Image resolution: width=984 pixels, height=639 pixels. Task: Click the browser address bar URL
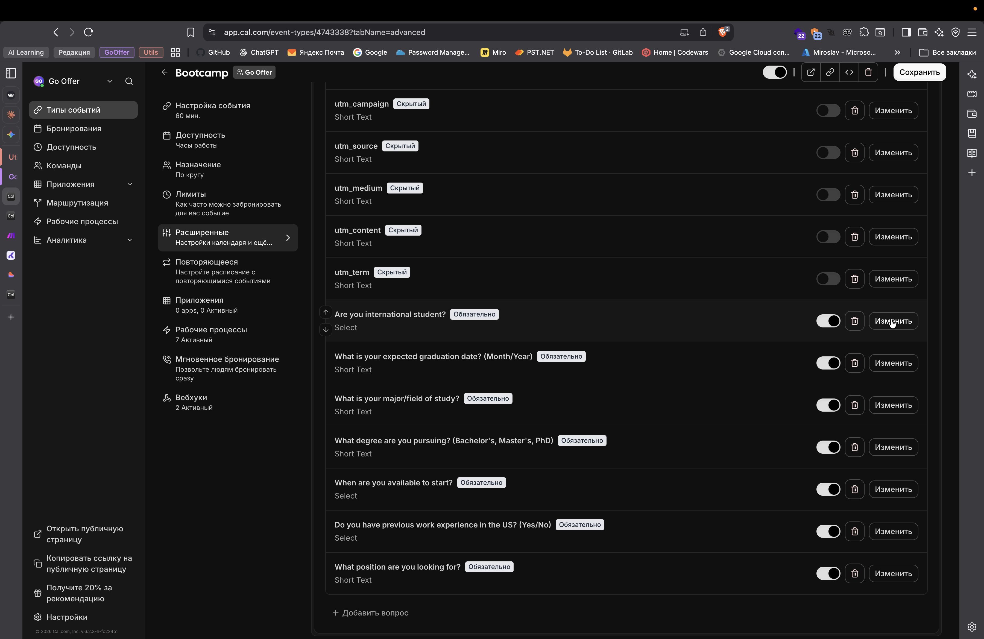[324, 32]
